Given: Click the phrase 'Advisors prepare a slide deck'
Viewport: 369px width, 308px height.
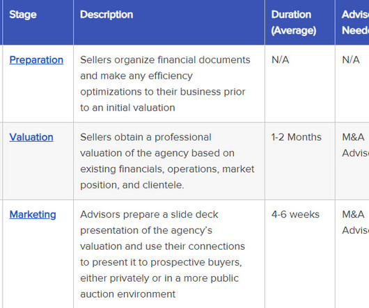Looking at the screenshot, I should point(149,215).
